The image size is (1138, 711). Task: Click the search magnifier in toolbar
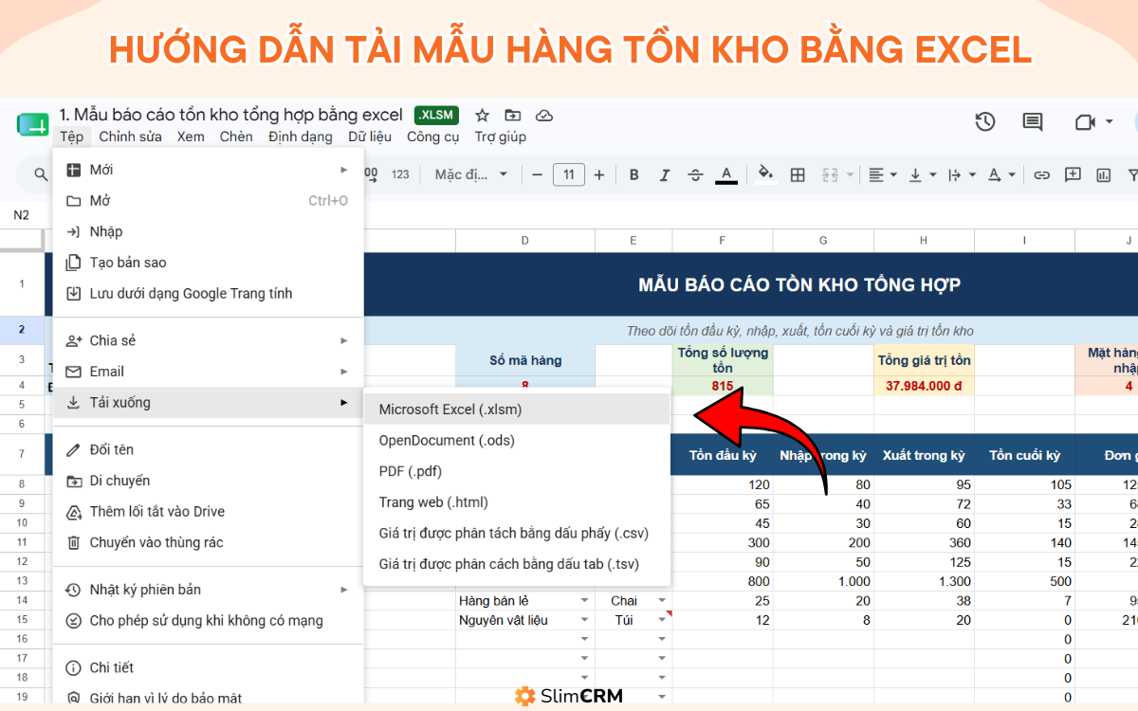41,174
